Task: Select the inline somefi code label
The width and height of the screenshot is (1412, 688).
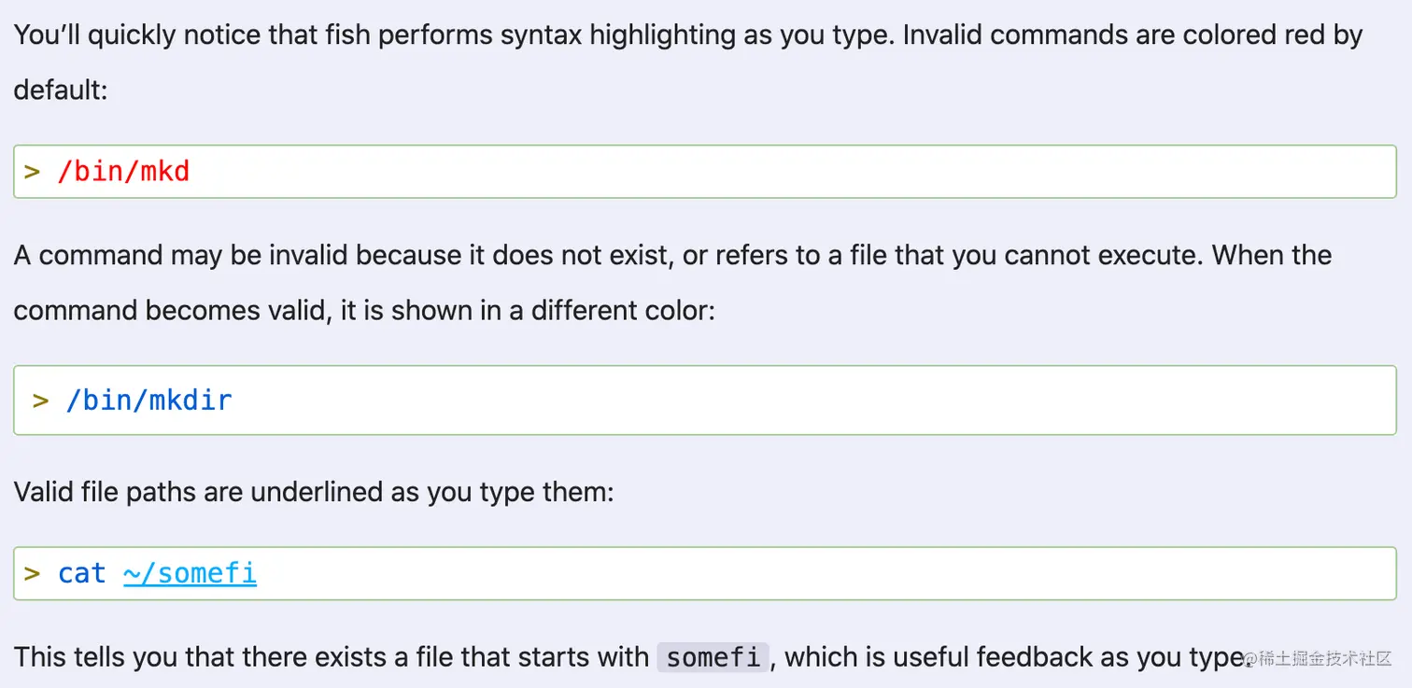Action: pos(713,657)
